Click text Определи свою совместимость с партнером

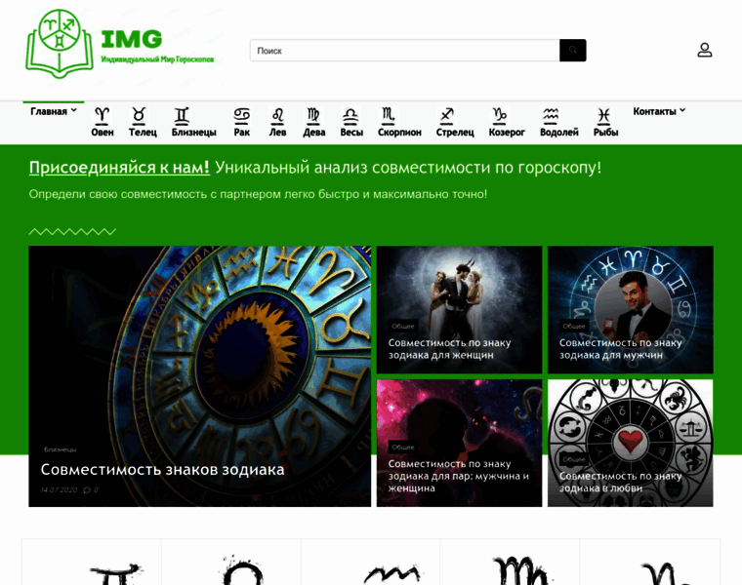258,194
